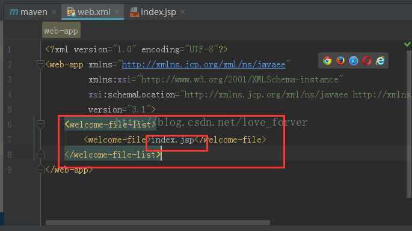Open the xmlns.jcp.org javaee namespace link
The width and height of the screenshot is (412, 231).
tap(204, 64)
